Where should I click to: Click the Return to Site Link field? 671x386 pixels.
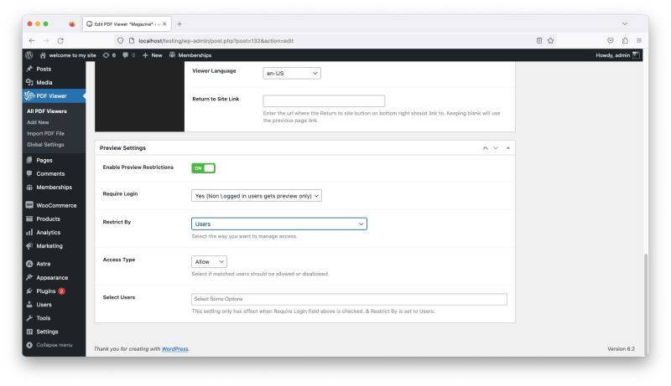[x=324, y=100]
